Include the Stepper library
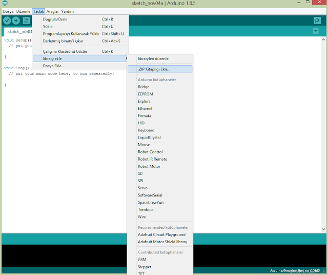 (x=160, y=267)
